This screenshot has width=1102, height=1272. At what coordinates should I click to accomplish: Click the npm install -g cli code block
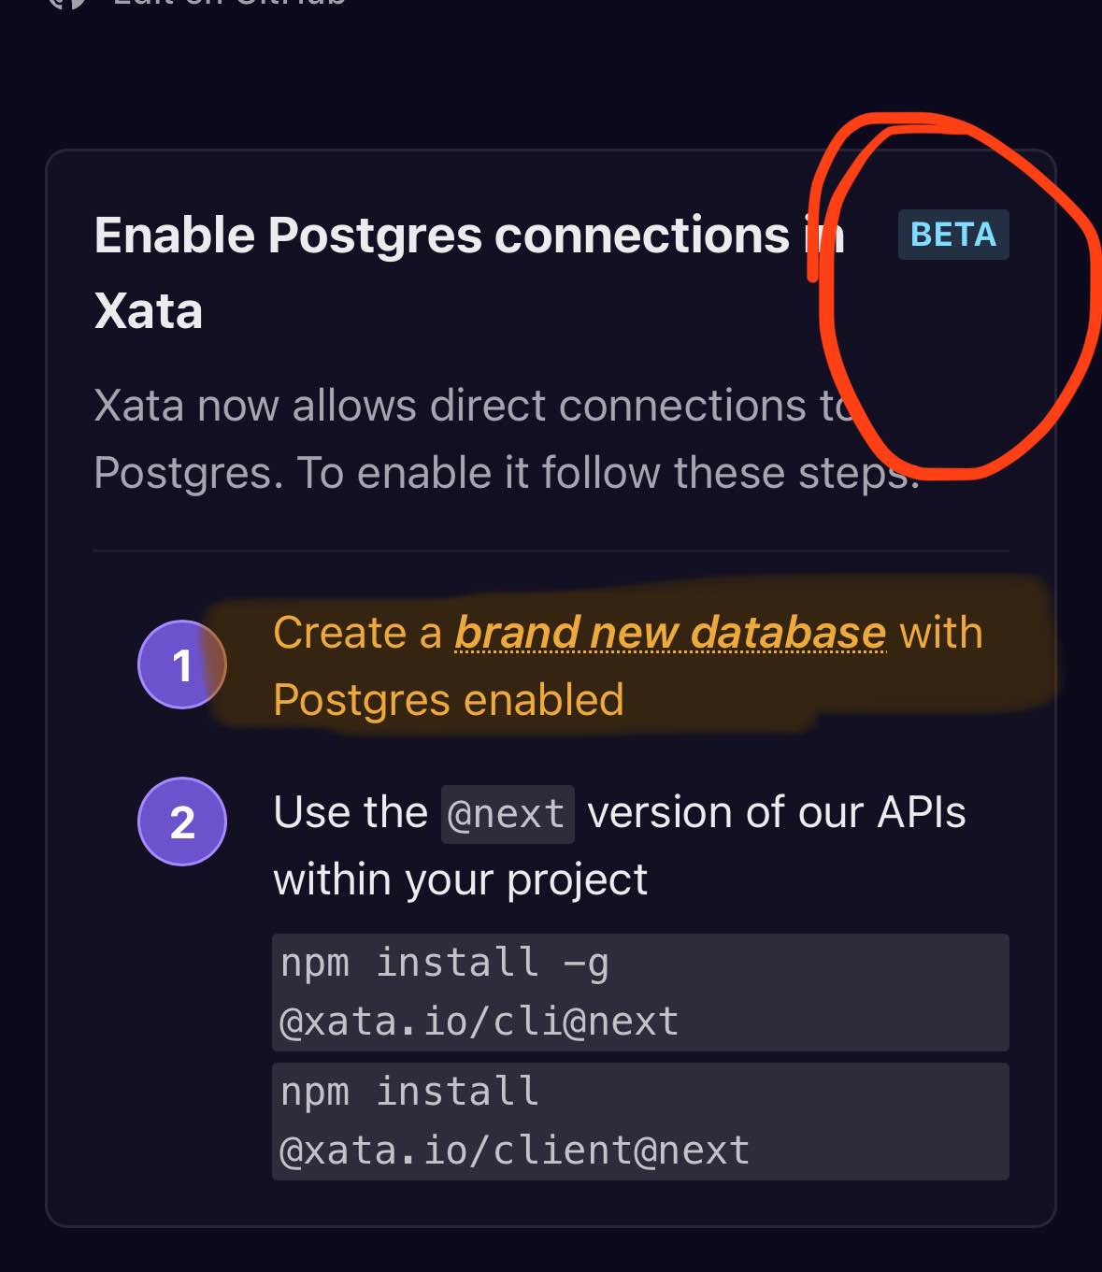click(639, 992)
